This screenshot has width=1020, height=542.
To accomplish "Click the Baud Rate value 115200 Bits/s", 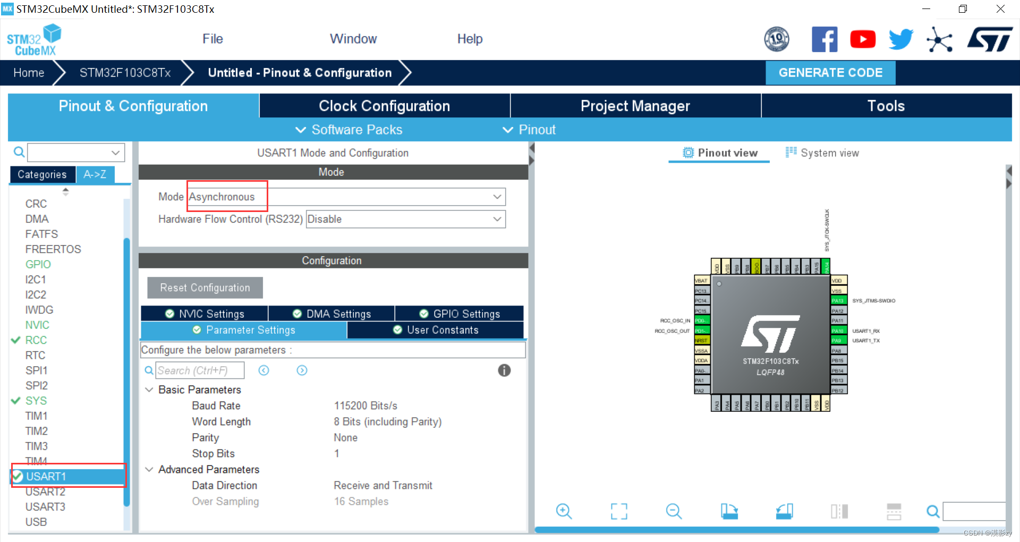I will click(365, 405).
